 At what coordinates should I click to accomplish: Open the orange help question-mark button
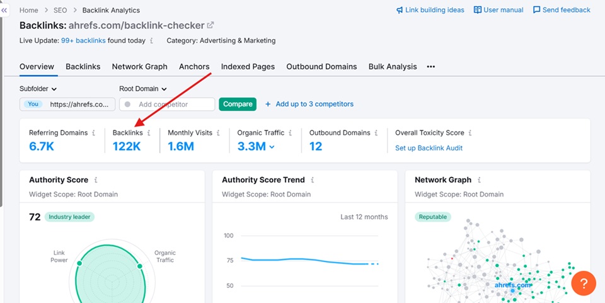point(584,283)
